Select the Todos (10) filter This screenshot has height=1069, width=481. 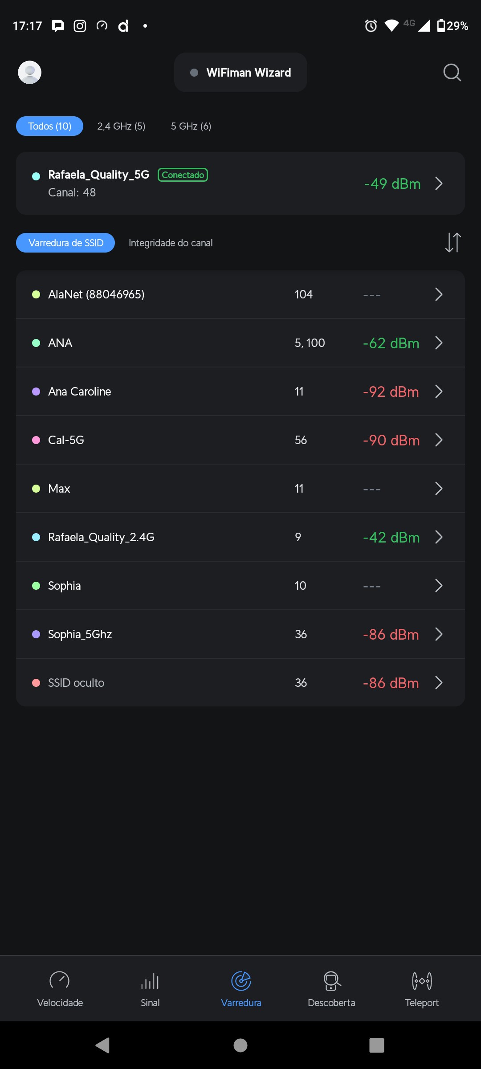[x=49, y=126]
